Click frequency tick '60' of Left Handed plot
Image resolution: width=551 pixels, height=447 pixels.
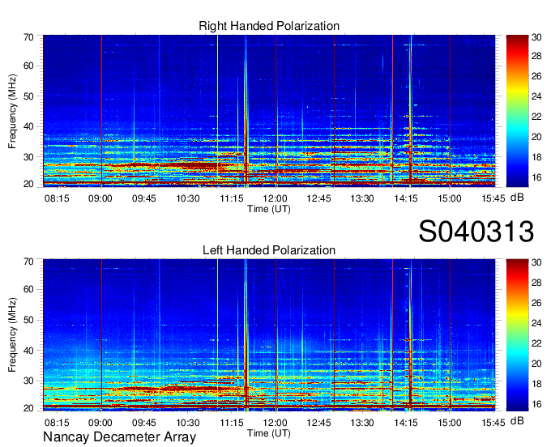[x=28, y=290]
